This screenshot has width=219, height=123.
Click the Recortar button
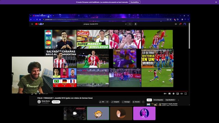pos(136,102)
